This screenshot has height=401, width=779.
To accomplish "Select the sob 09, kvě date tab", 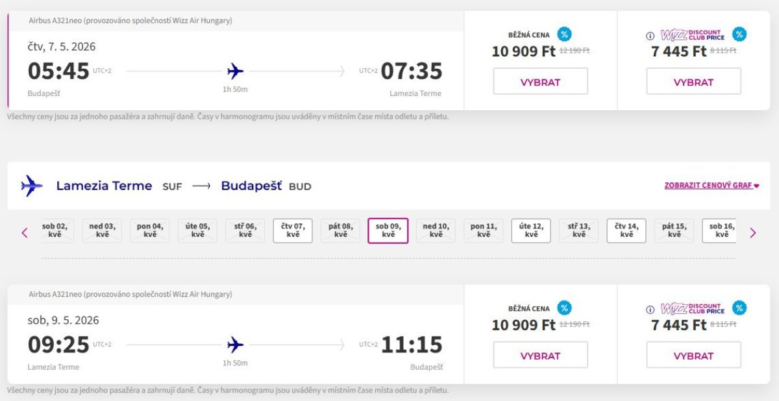I will point(388,230).
